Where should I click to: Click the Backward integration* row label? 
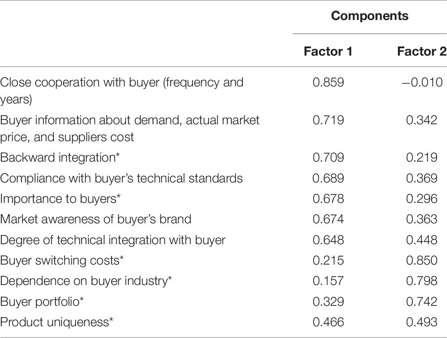(60, 158)
